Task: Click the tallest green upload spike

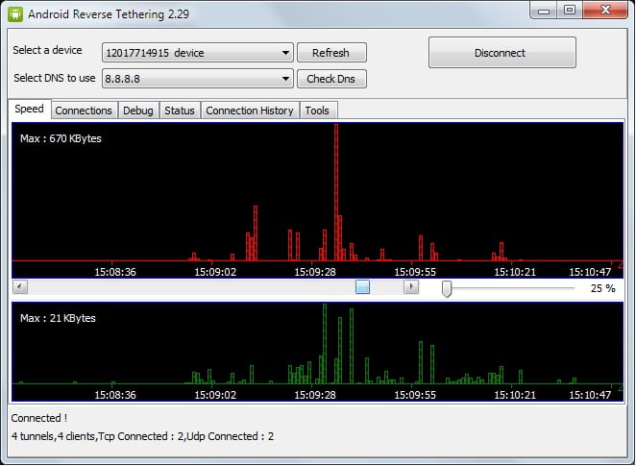Action: (325, 344)
